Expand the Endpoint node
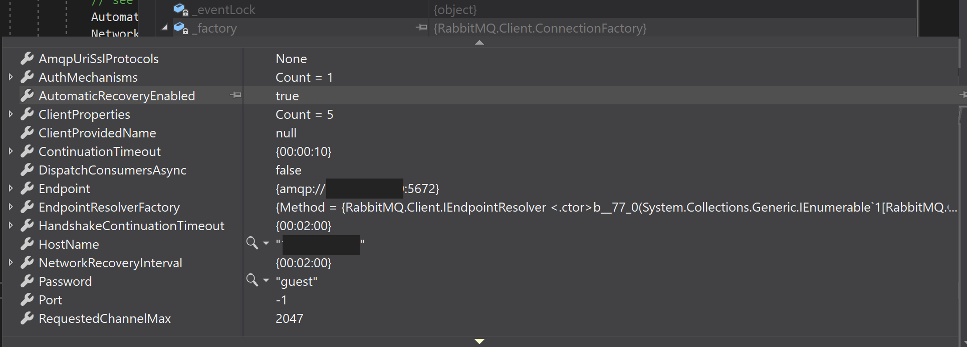Viewport: 967px width, 347px height. coord(11,189)
